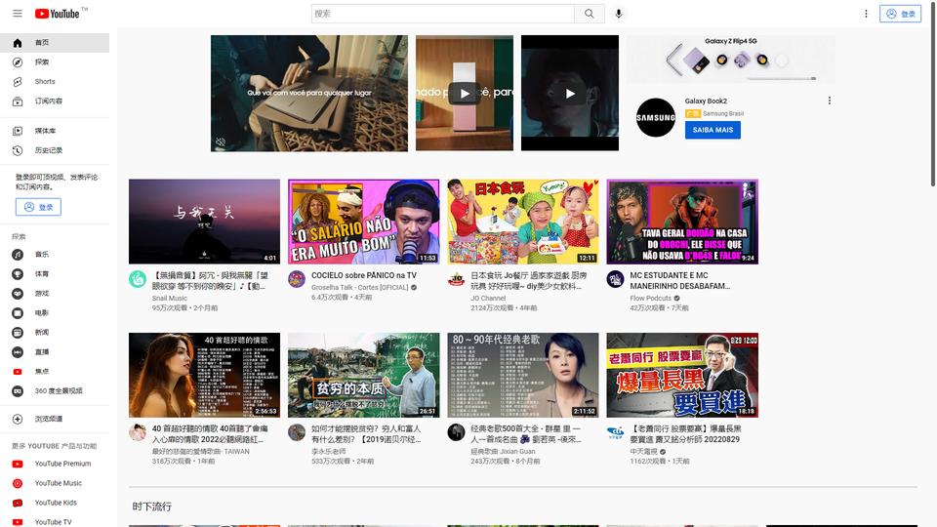Click the YouTube logo
This screenshot has height=527, width=937.
click(58, 13)
